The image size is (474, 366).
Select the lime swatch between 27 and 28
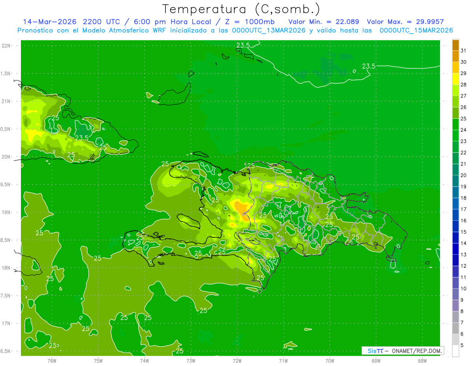coord(455,90)
